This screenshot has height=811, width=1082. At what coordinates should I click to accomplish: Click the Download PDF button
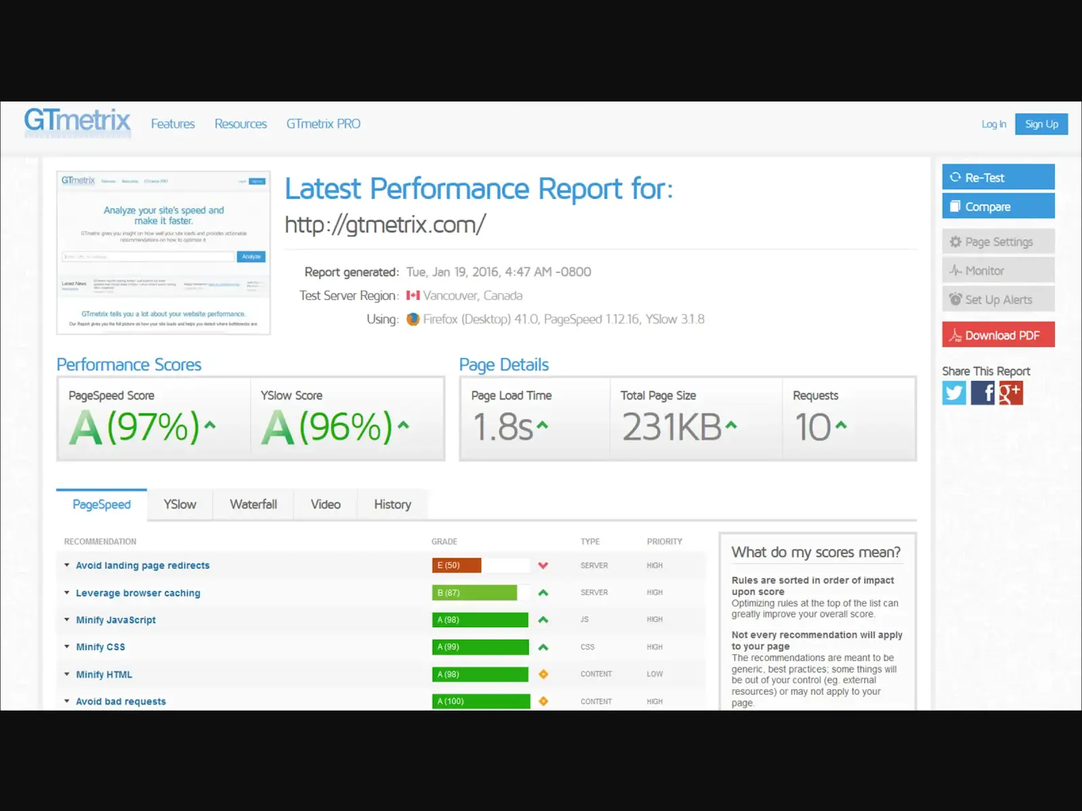(998, 335)
